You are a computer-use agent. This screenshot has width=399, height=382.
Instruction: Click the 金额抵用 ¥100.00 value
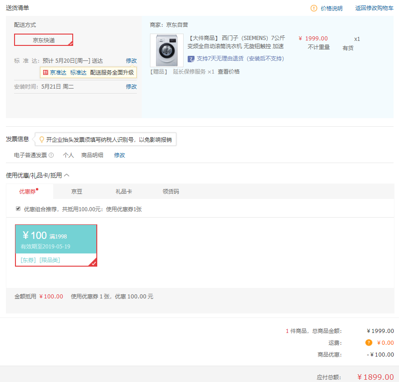point(51,297)
